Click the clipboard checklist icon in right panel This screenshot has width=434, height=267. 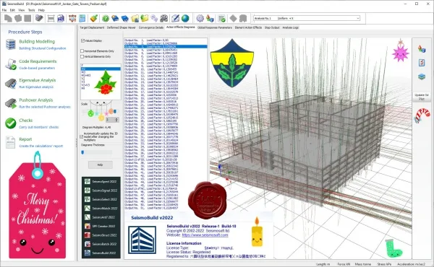tap(422, 63)
